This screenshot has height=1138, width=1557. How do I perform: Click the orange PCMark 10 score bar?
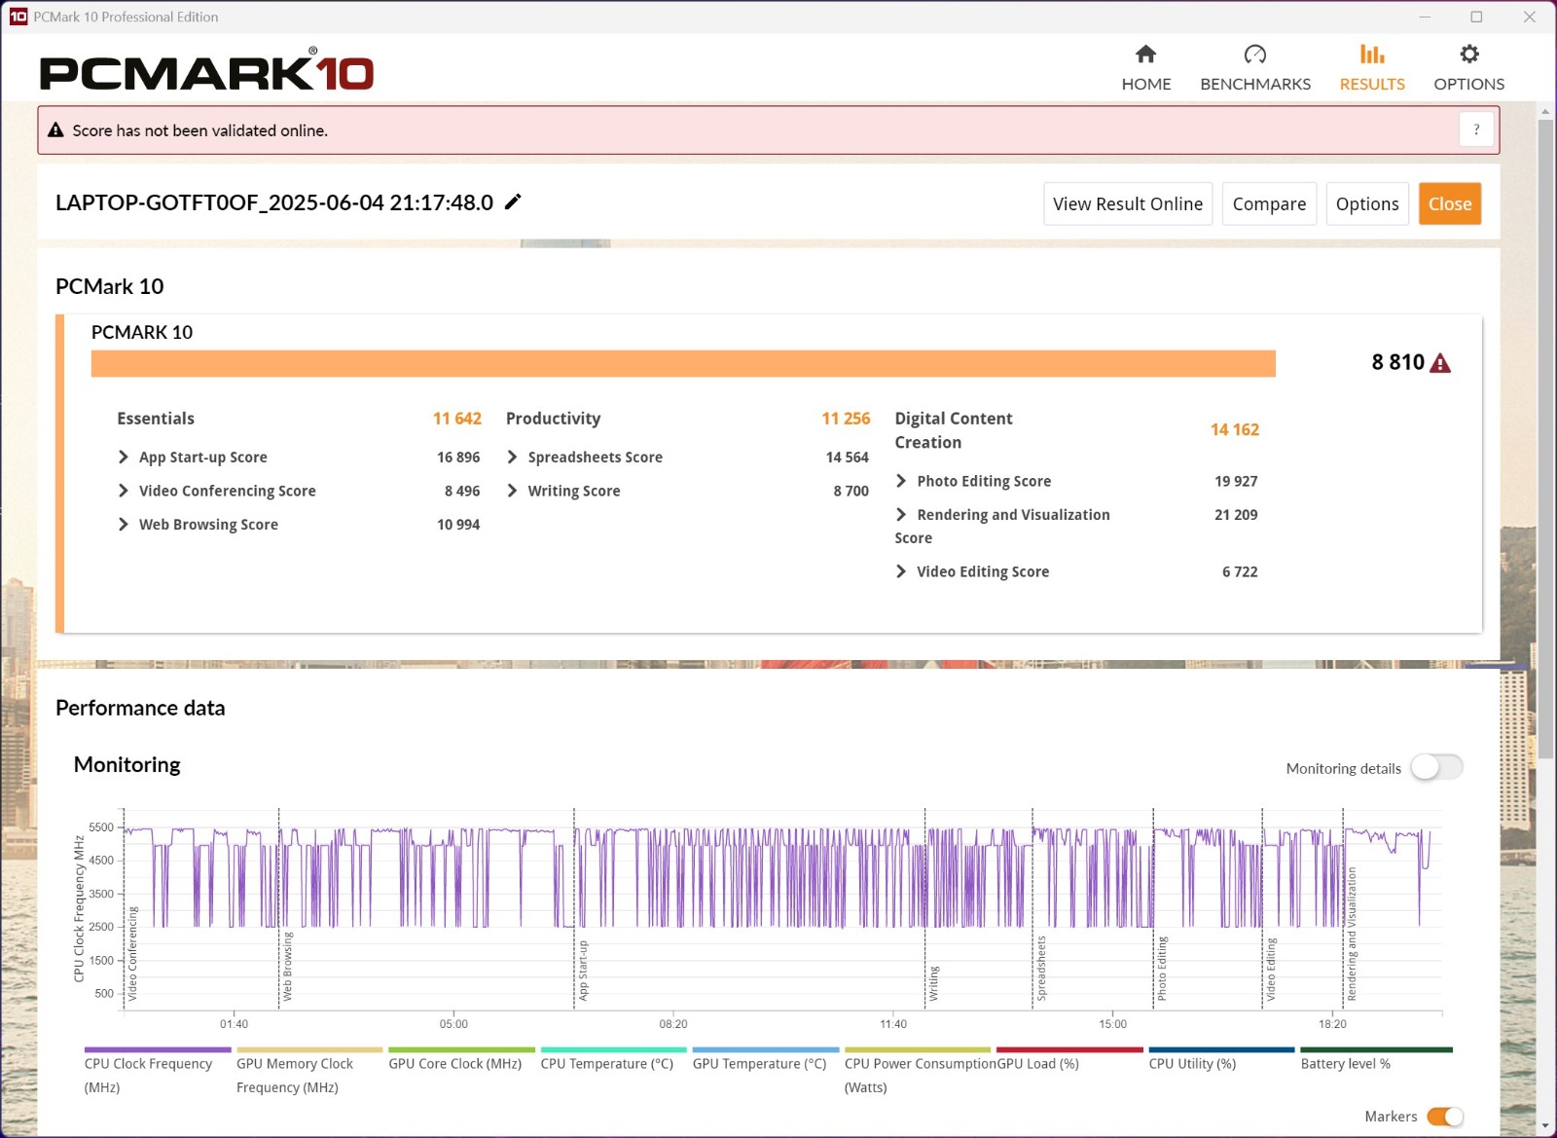(x=683, y=363)
